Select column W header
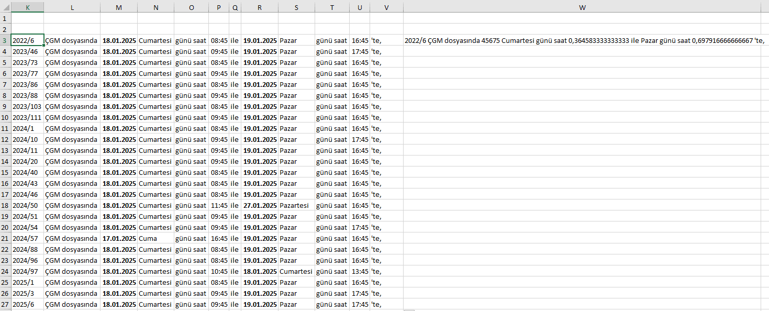769x311 pixels. [x=582, y=7]
